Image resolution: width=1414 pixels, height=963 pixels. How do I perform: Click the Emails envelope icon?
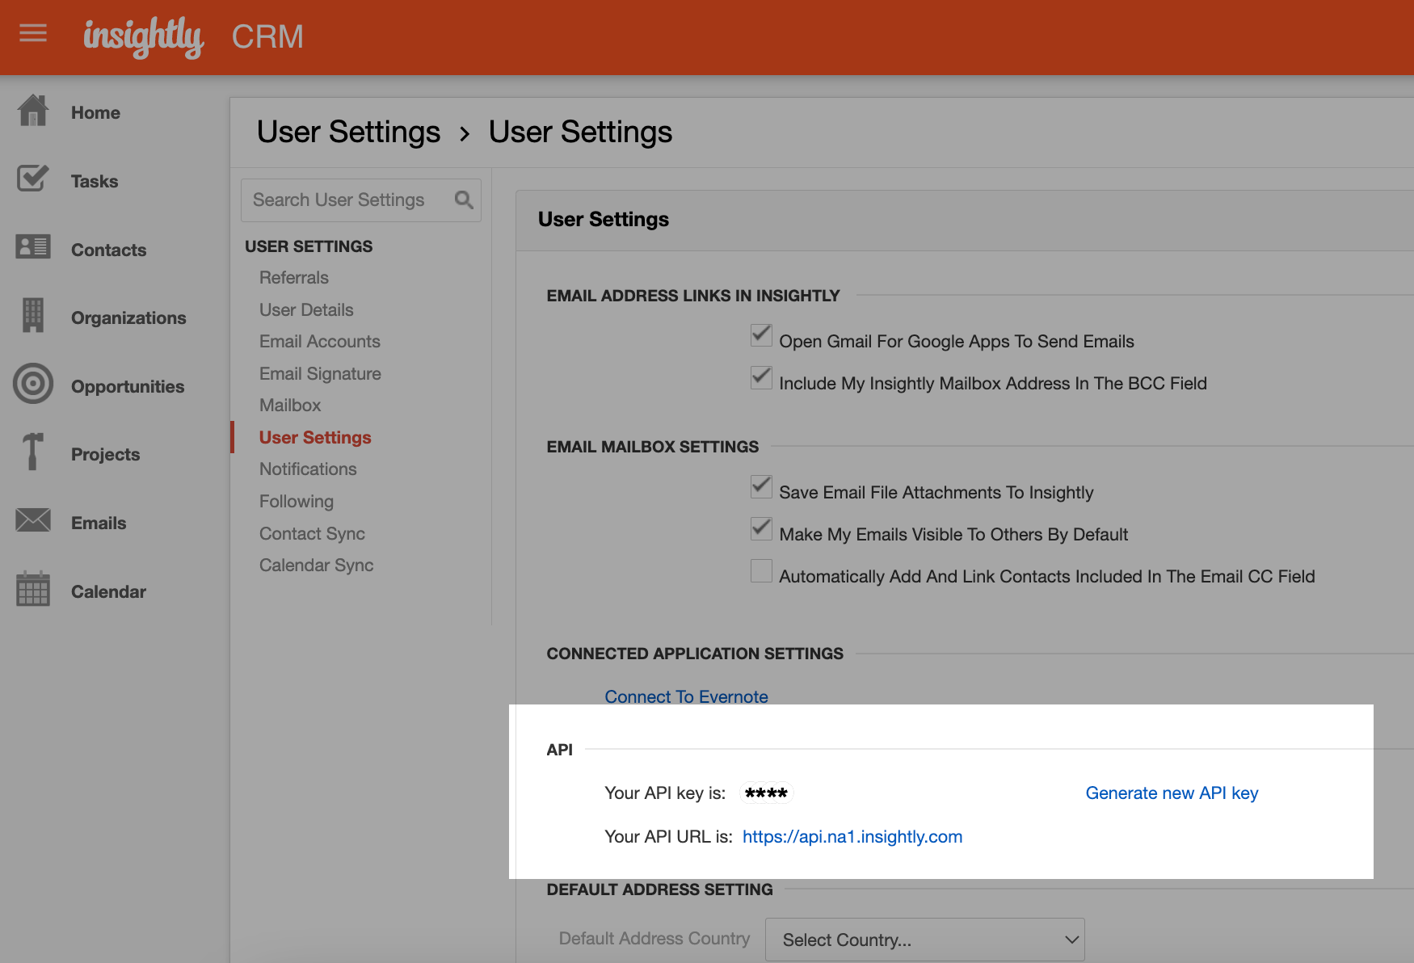click(x=33, y=520)
